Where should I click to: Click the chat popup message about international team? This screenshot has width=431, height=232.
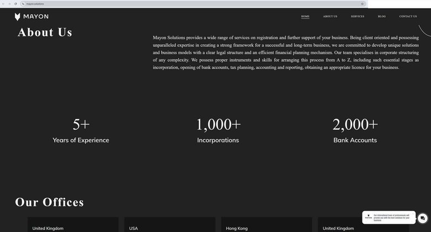point(391,218)
